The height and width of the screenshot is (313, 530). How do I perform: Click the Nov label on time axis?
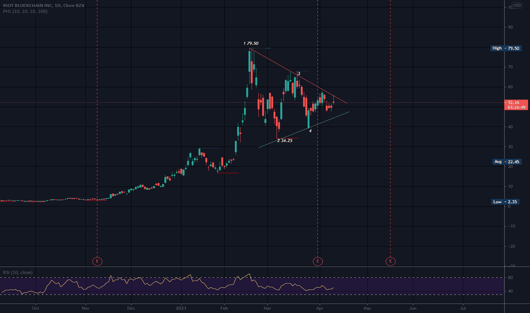(x=85, y=308)
